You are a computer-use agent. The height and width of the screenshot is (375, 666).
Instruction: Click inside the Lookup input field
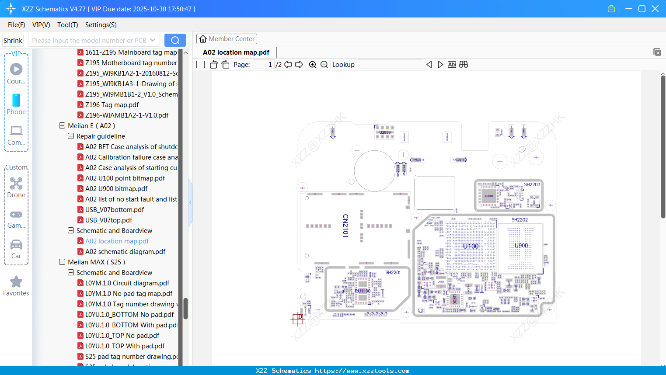389,64
